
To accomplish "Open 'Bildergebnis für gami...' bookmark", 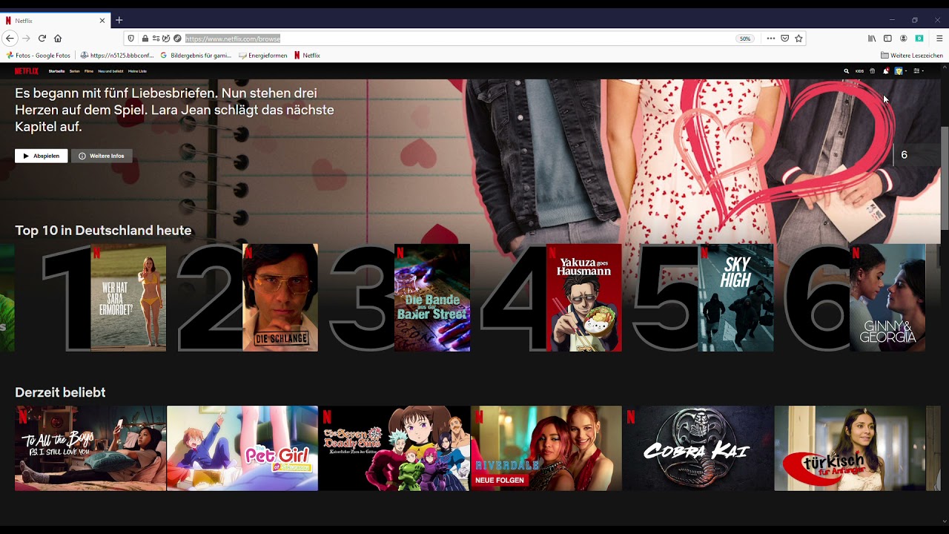I will (x=196, y=56).
